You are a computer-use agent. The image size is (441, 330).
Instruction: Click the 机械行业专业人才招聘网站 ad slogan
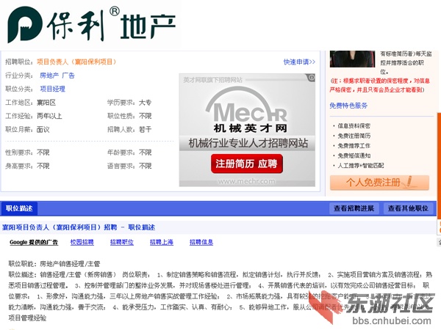[x=248, y=143]
